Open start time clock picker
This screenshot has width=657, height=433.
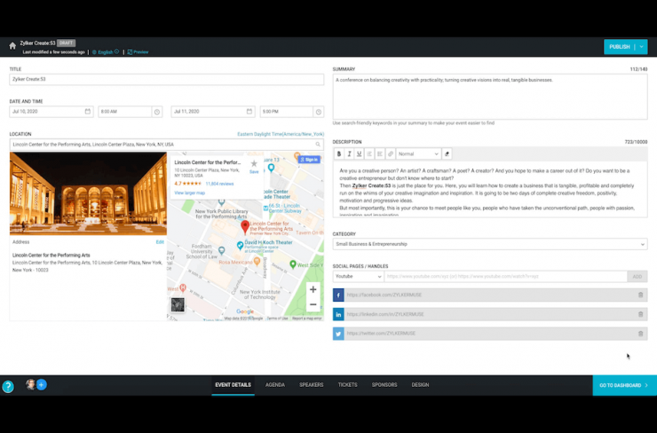coord(157,112)
